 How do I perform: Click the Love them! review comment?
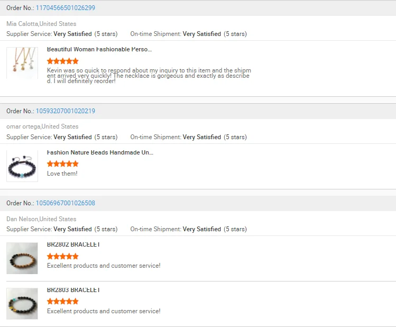pos(62,174)
